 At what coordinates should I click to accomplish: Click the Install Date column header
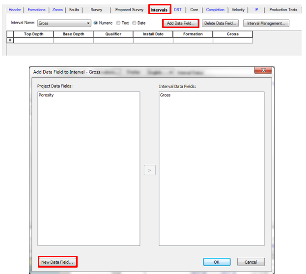coord(153,34)
